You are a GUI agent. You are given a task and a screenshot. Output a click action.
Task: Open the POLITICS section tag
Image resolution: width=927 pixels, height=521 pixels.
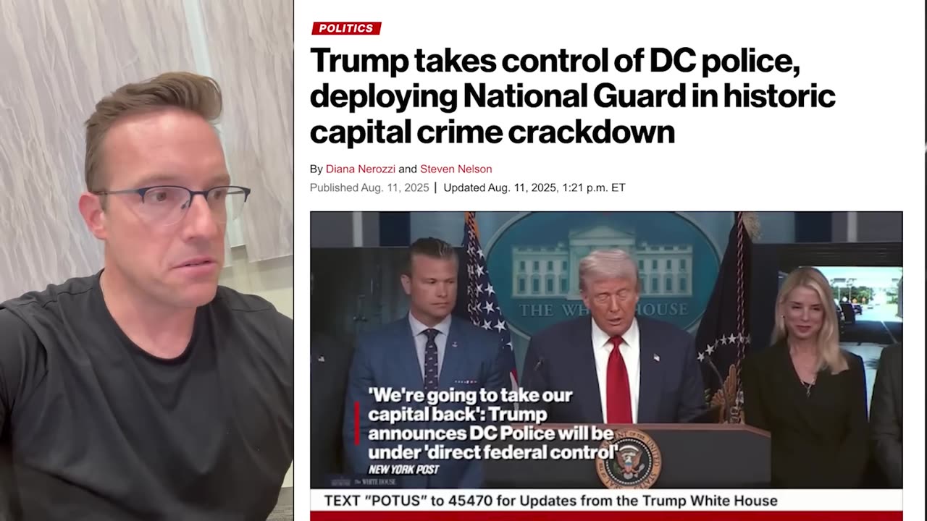click(x=346, y=28)
